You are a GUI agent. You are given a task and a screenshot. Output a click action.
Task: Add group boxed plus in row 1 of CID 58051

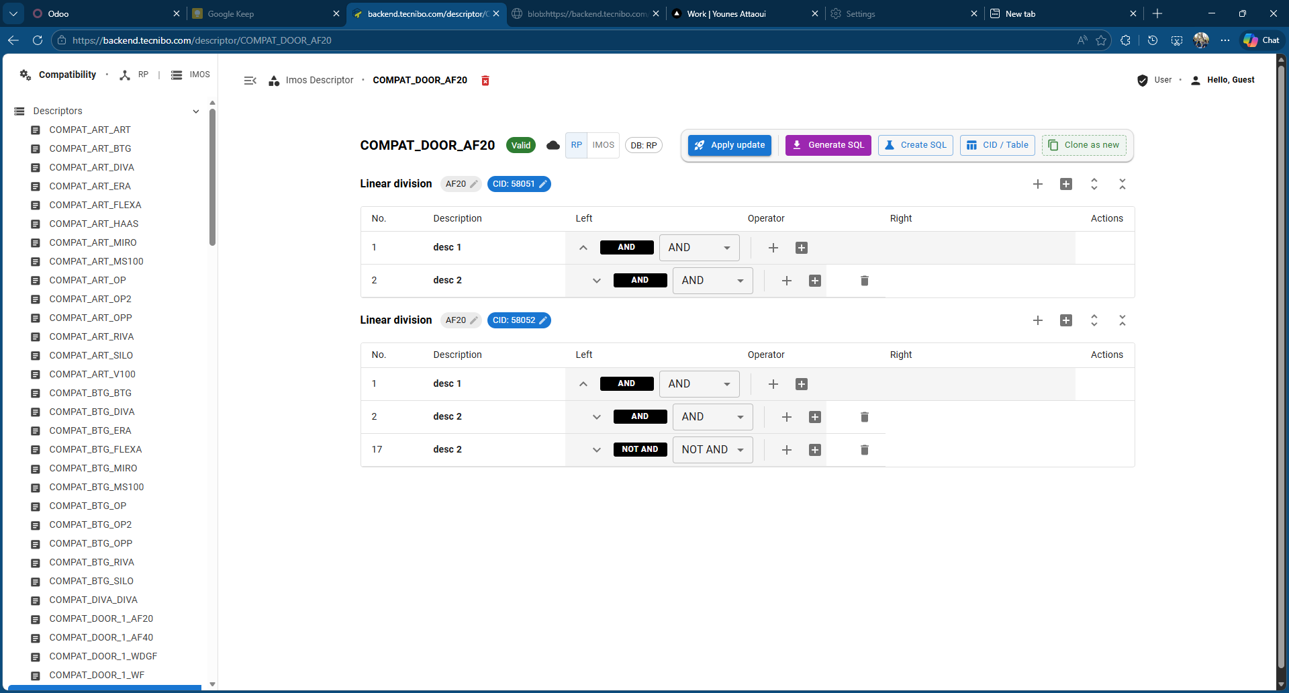802,248
